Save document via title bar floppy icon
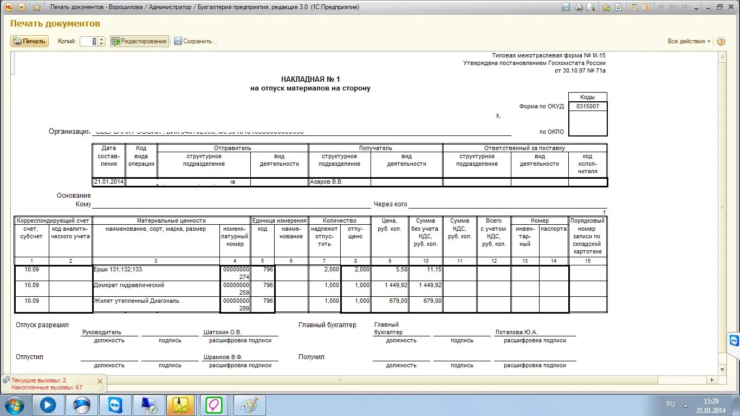The height and width of the screenshot is (416, 740). (566, 7)
